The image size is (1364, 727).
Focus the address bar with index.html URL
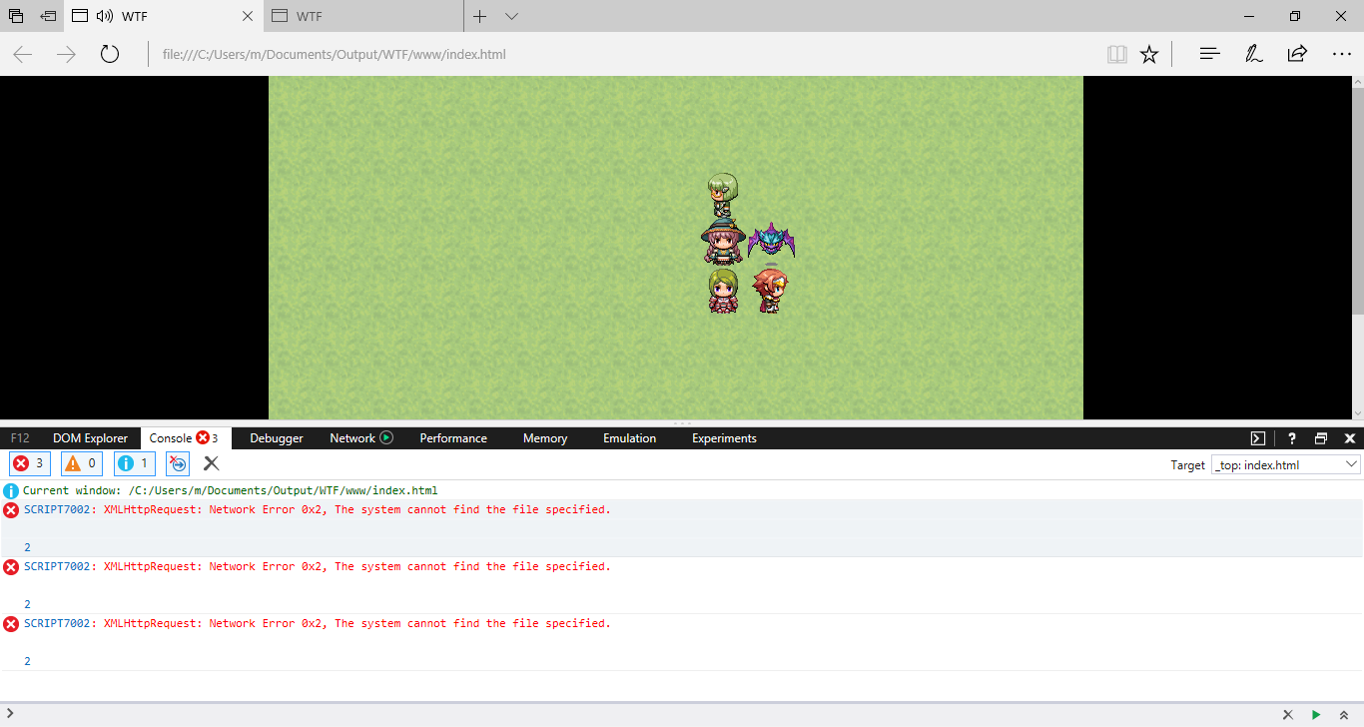click(x=619, y=54)
